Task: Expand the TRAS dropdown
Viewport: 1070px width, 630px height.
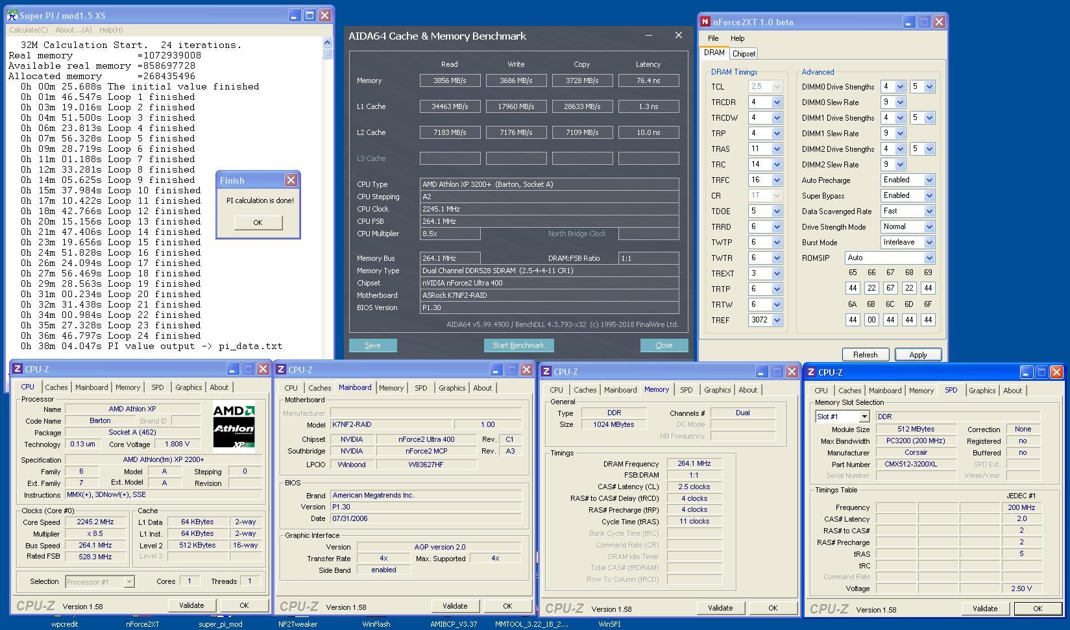Action: click(x=777, y=149)
